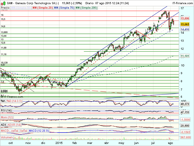This screenshot has height=146, width=194.
Task: Open the %K stochastic indicator label
Action: pos(3,101)
